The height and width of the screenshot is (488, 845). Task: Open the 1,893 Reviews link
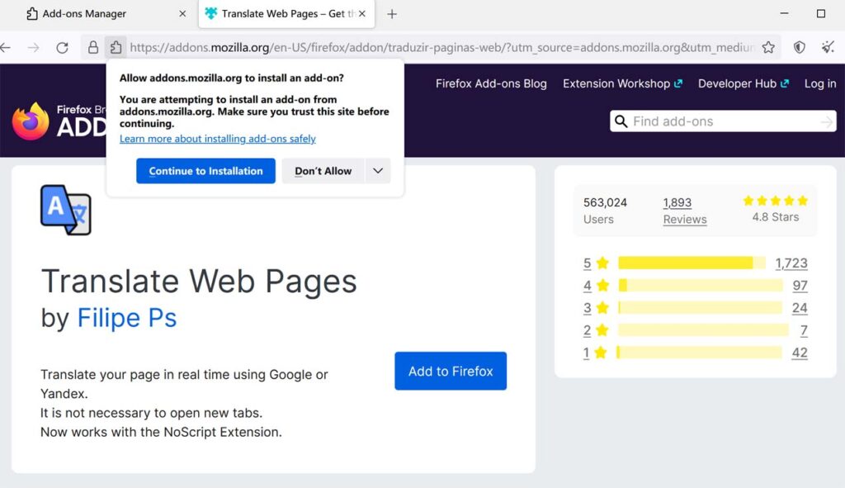[684, 211]
